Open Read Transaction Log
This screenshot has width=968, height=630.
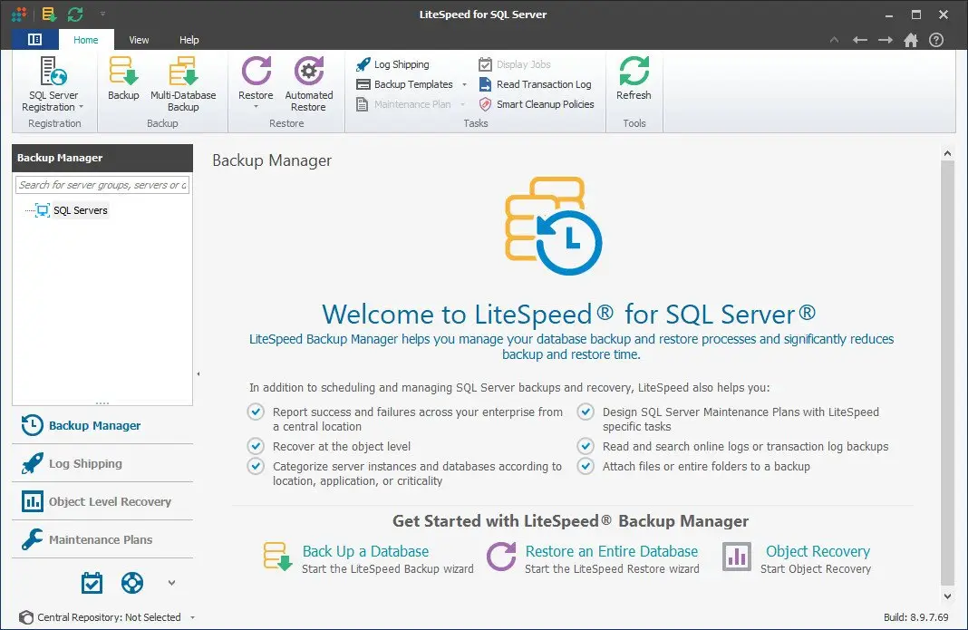[x=536, y=84]
